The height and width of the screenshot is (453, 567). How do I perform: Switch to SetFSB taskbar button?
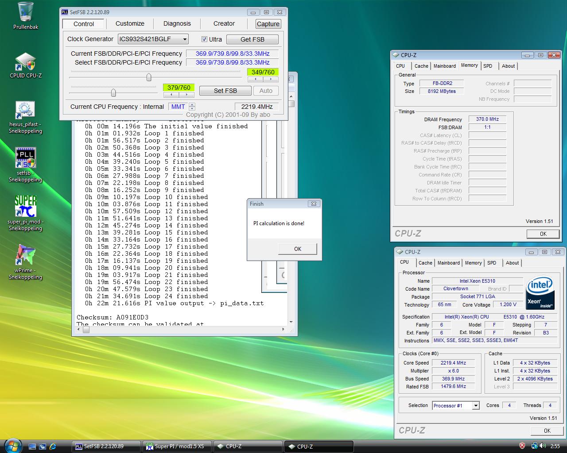pos(106,446)
